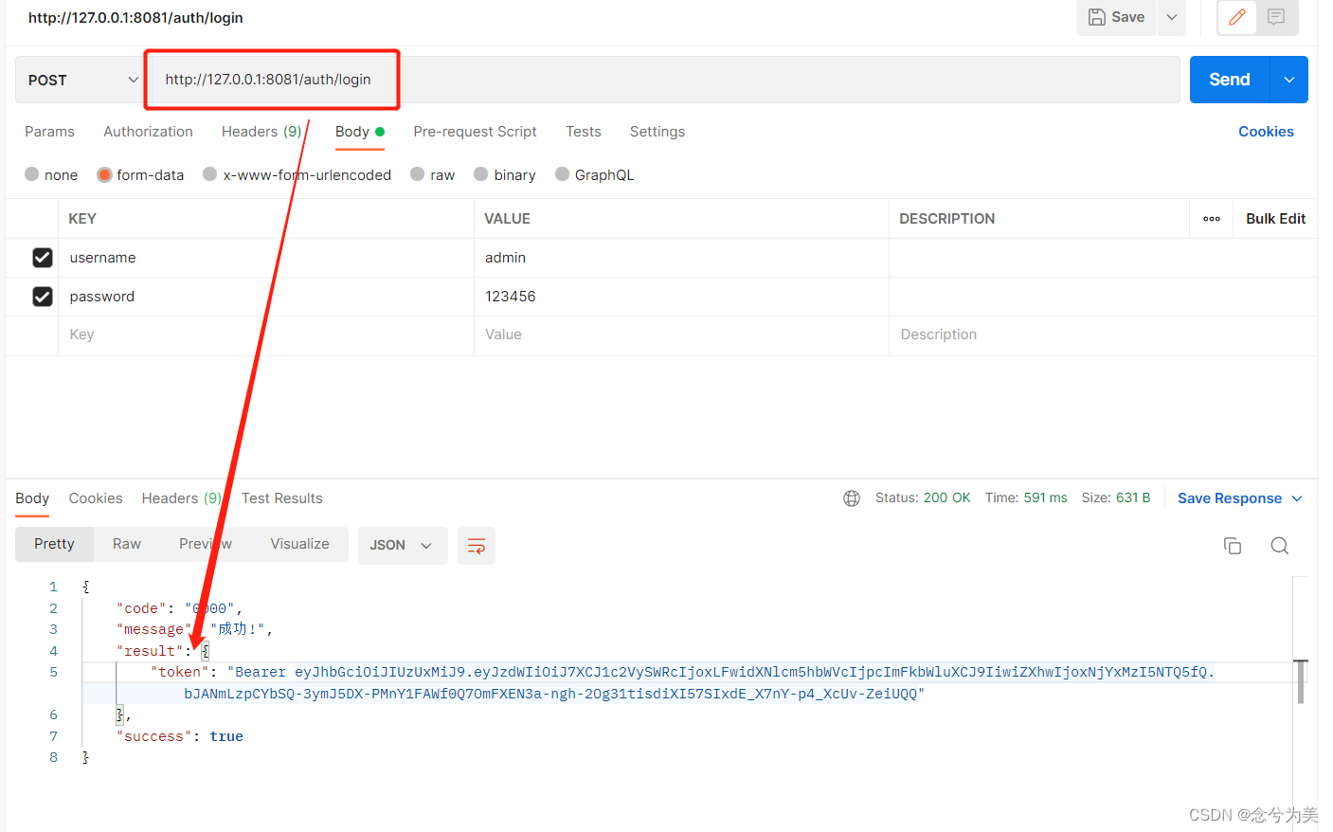Click the "success" key in response

point(154,736)
